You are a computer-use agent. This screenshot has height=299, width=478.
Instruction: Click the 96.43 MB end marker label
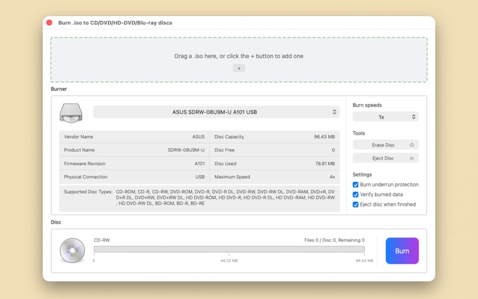coord(364,261)
